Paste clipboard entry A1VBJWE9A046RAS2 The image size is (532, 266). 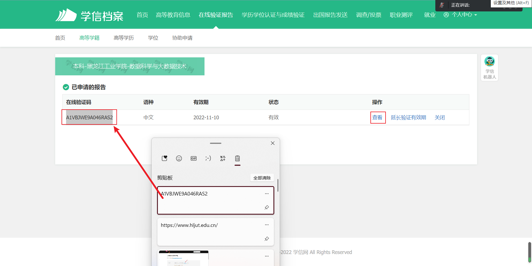(216, 200)
